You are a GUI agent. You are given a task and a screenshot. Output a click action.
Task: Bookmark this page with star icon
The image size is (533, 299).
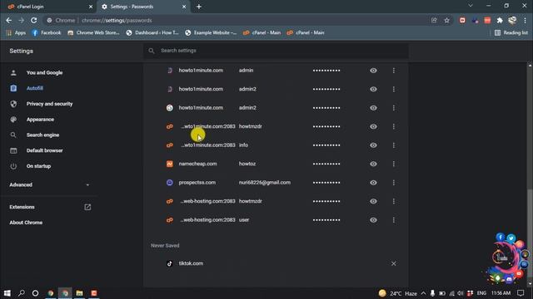pyautogui.click(x=446, y=20)
